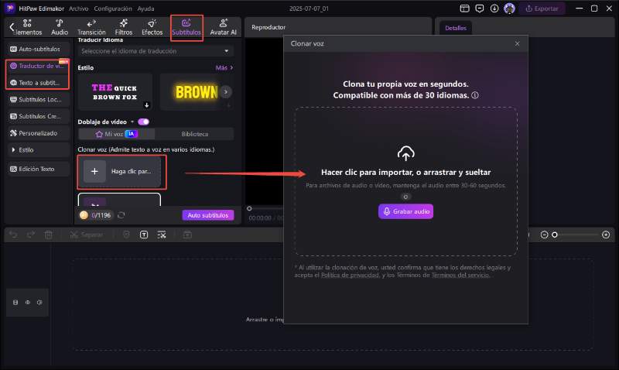Open the layout switcher icon in title bar
619x370 pixels.
465,9
